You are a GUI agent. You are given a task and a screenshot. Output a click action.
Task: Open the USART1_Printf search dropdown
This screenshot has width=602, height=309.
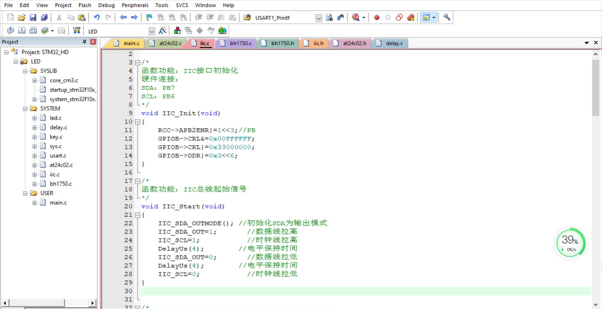(319, 18)
